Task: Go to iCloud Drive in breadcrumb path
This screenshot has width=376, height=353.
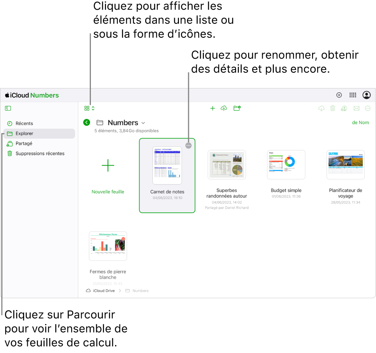Action: 101,291
